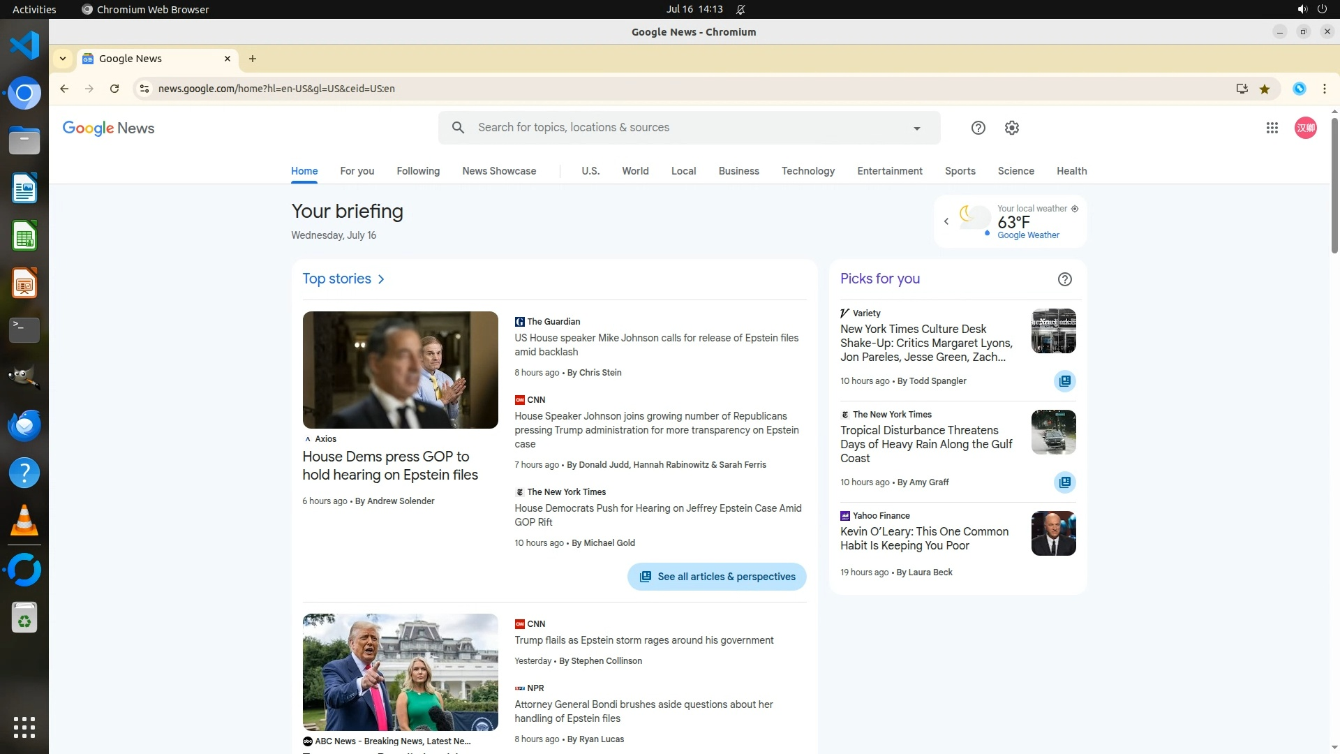Reload the Google News page
Image resolution: width=1340 pixels, height=754 pixels.
(114, 89)
